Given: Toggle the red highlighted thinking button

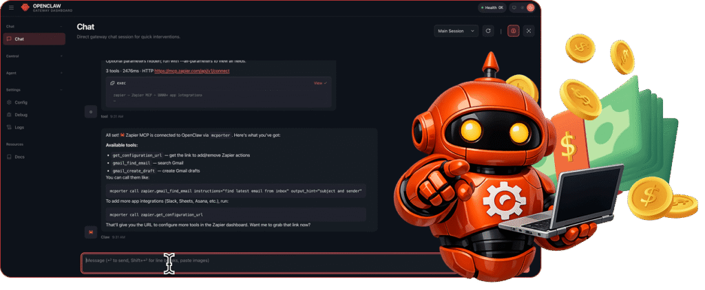Looking at the screenshot, I should coord(513,31).
